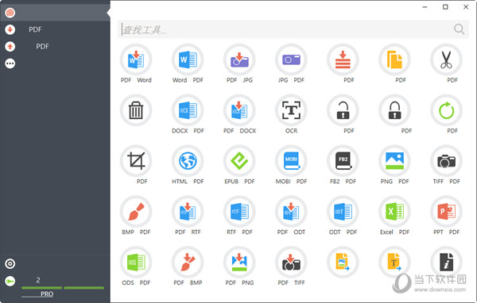Choose the crop PDF tool
477x303 pixels.
pyautogui.click(x=136, y=161)
